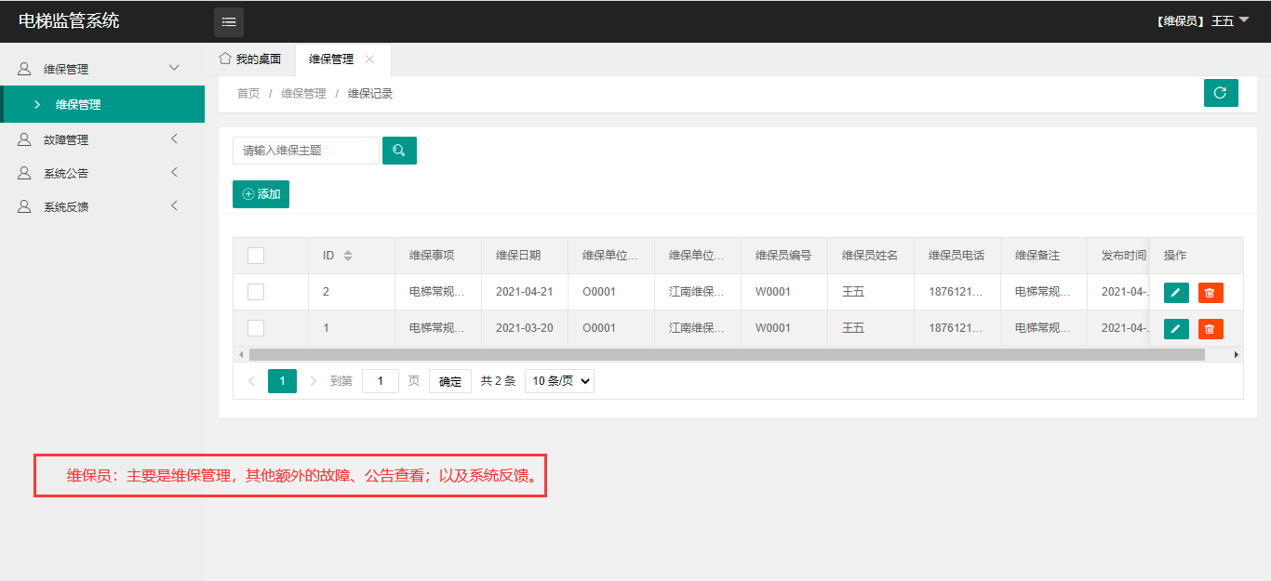
Task: Edit the record with ID 1
Action: (1176, 329)
